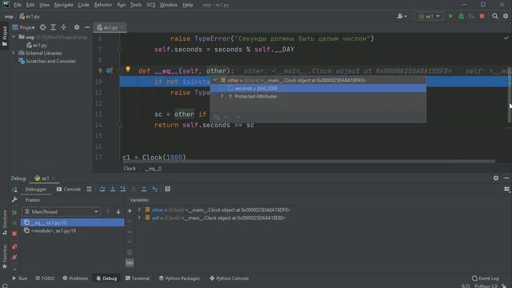Open the Project view dropdown
Screen dimensions: 512x288
(23, 27)
